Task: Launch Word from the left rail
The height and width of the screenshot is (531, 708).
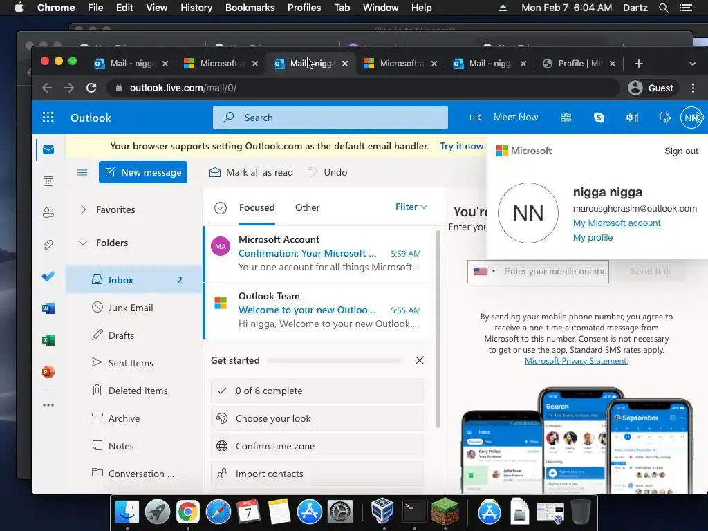Action: pyautogui.click(x=48, y=308)
